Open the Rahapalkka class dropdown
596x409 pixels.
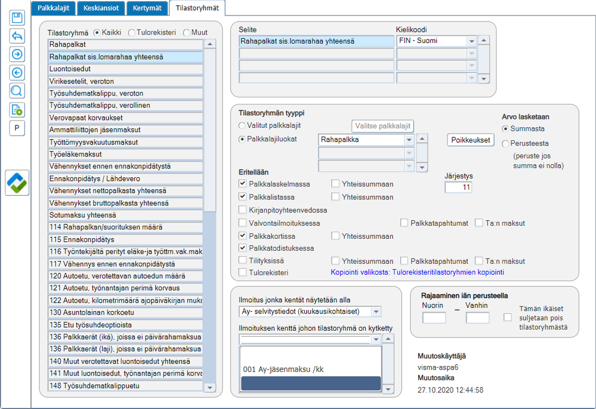point(409,140)
